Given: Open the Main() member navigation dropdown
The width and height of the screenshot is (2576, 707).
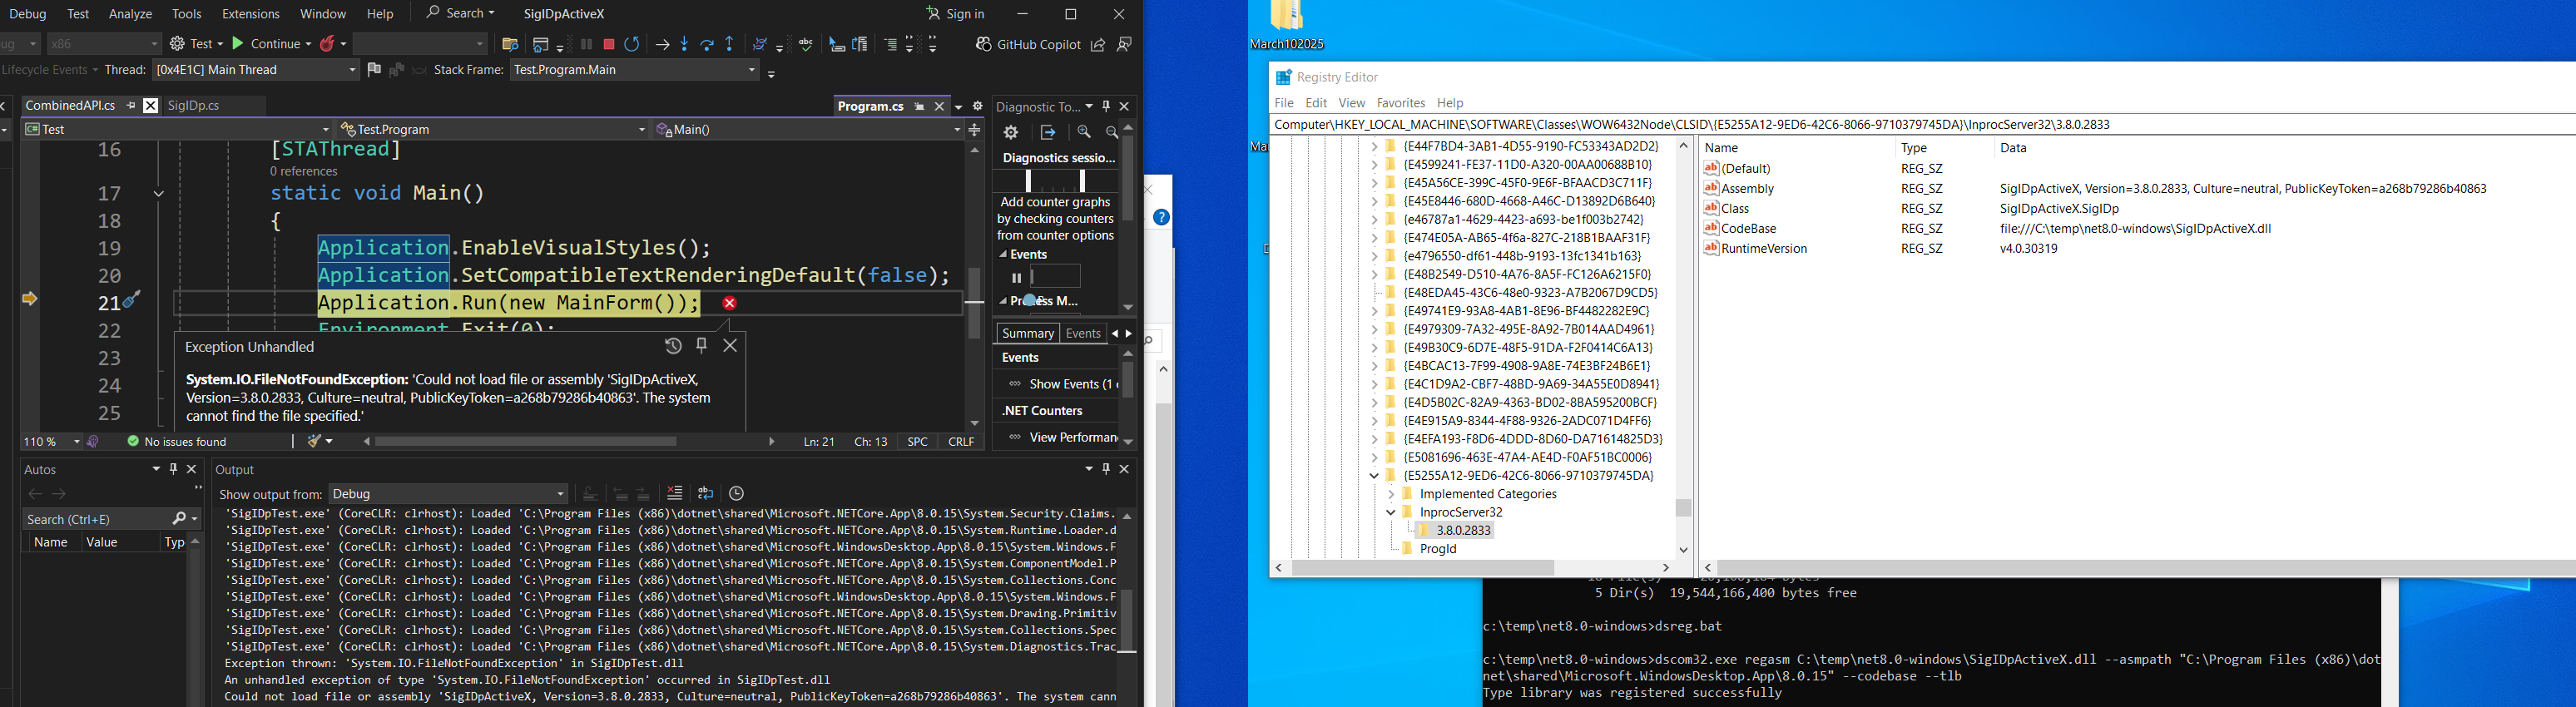Looking at the screenshot, I should click(808, 129).
